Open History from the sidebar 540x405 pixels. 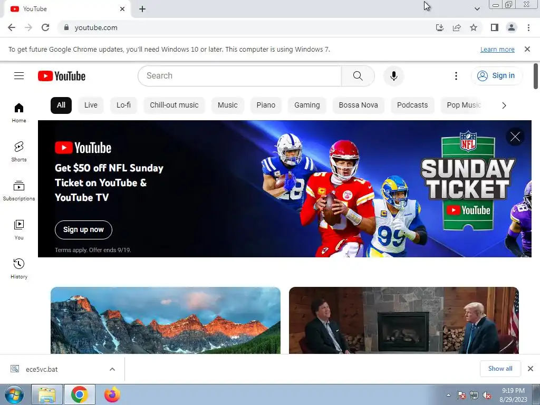click(x=19, y=268)
